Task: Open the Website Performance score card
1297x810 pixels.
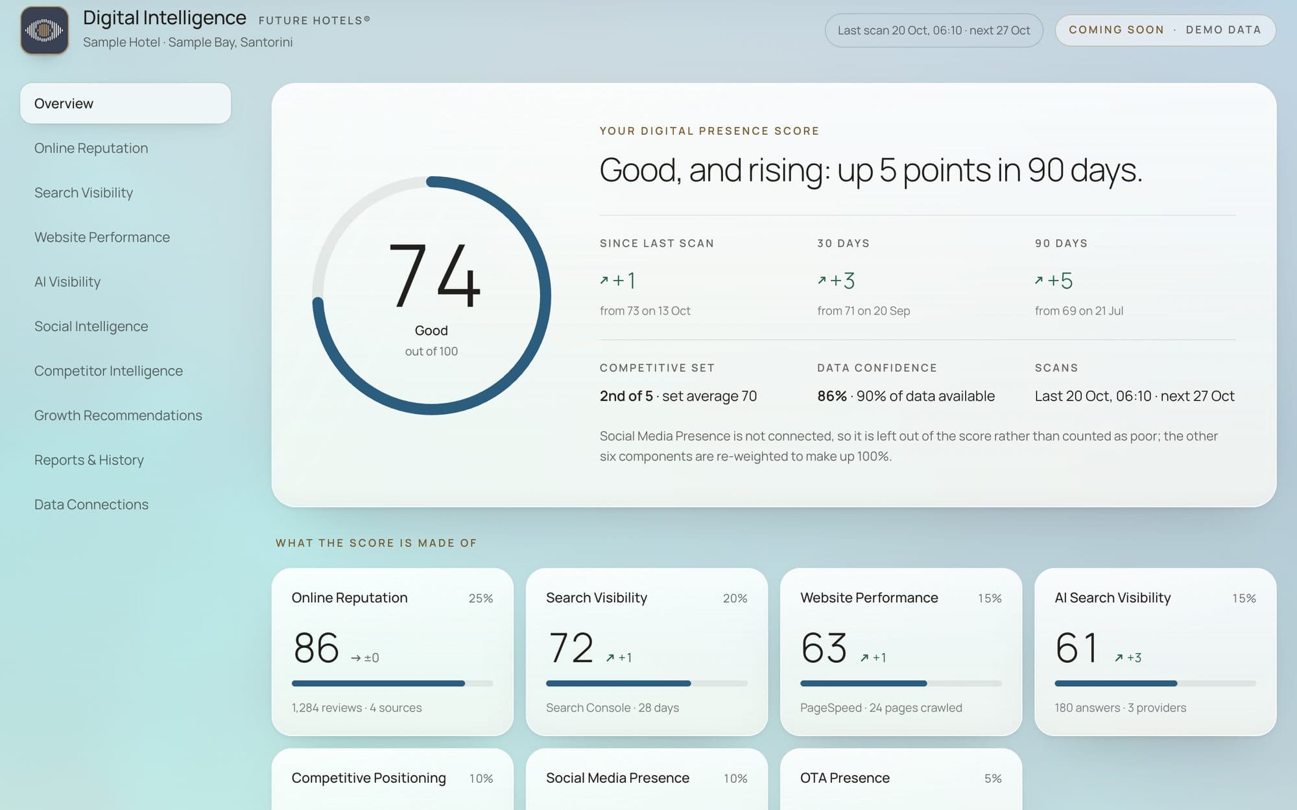Action: click(x=901, y=652)
